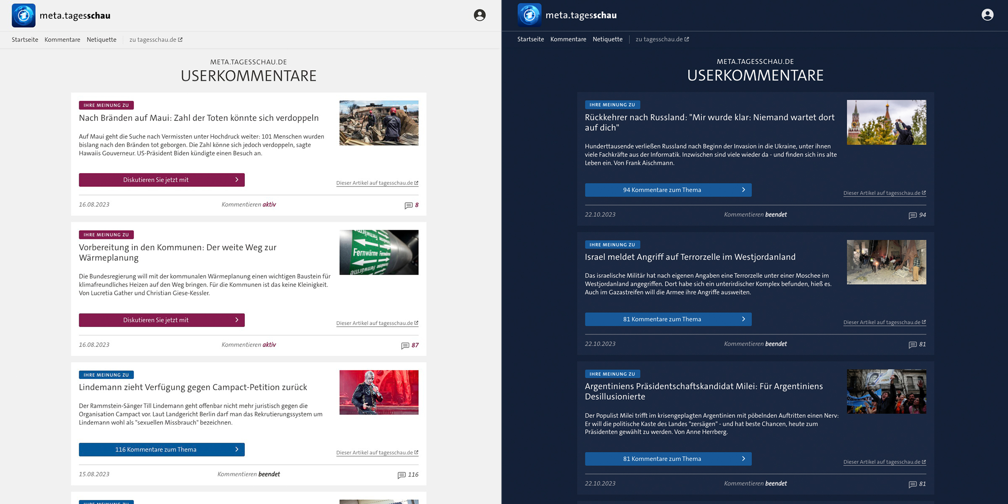
Task: Click the external link icon after 'zu tagesschau.de' in the light nav
Action: [180, 39]
